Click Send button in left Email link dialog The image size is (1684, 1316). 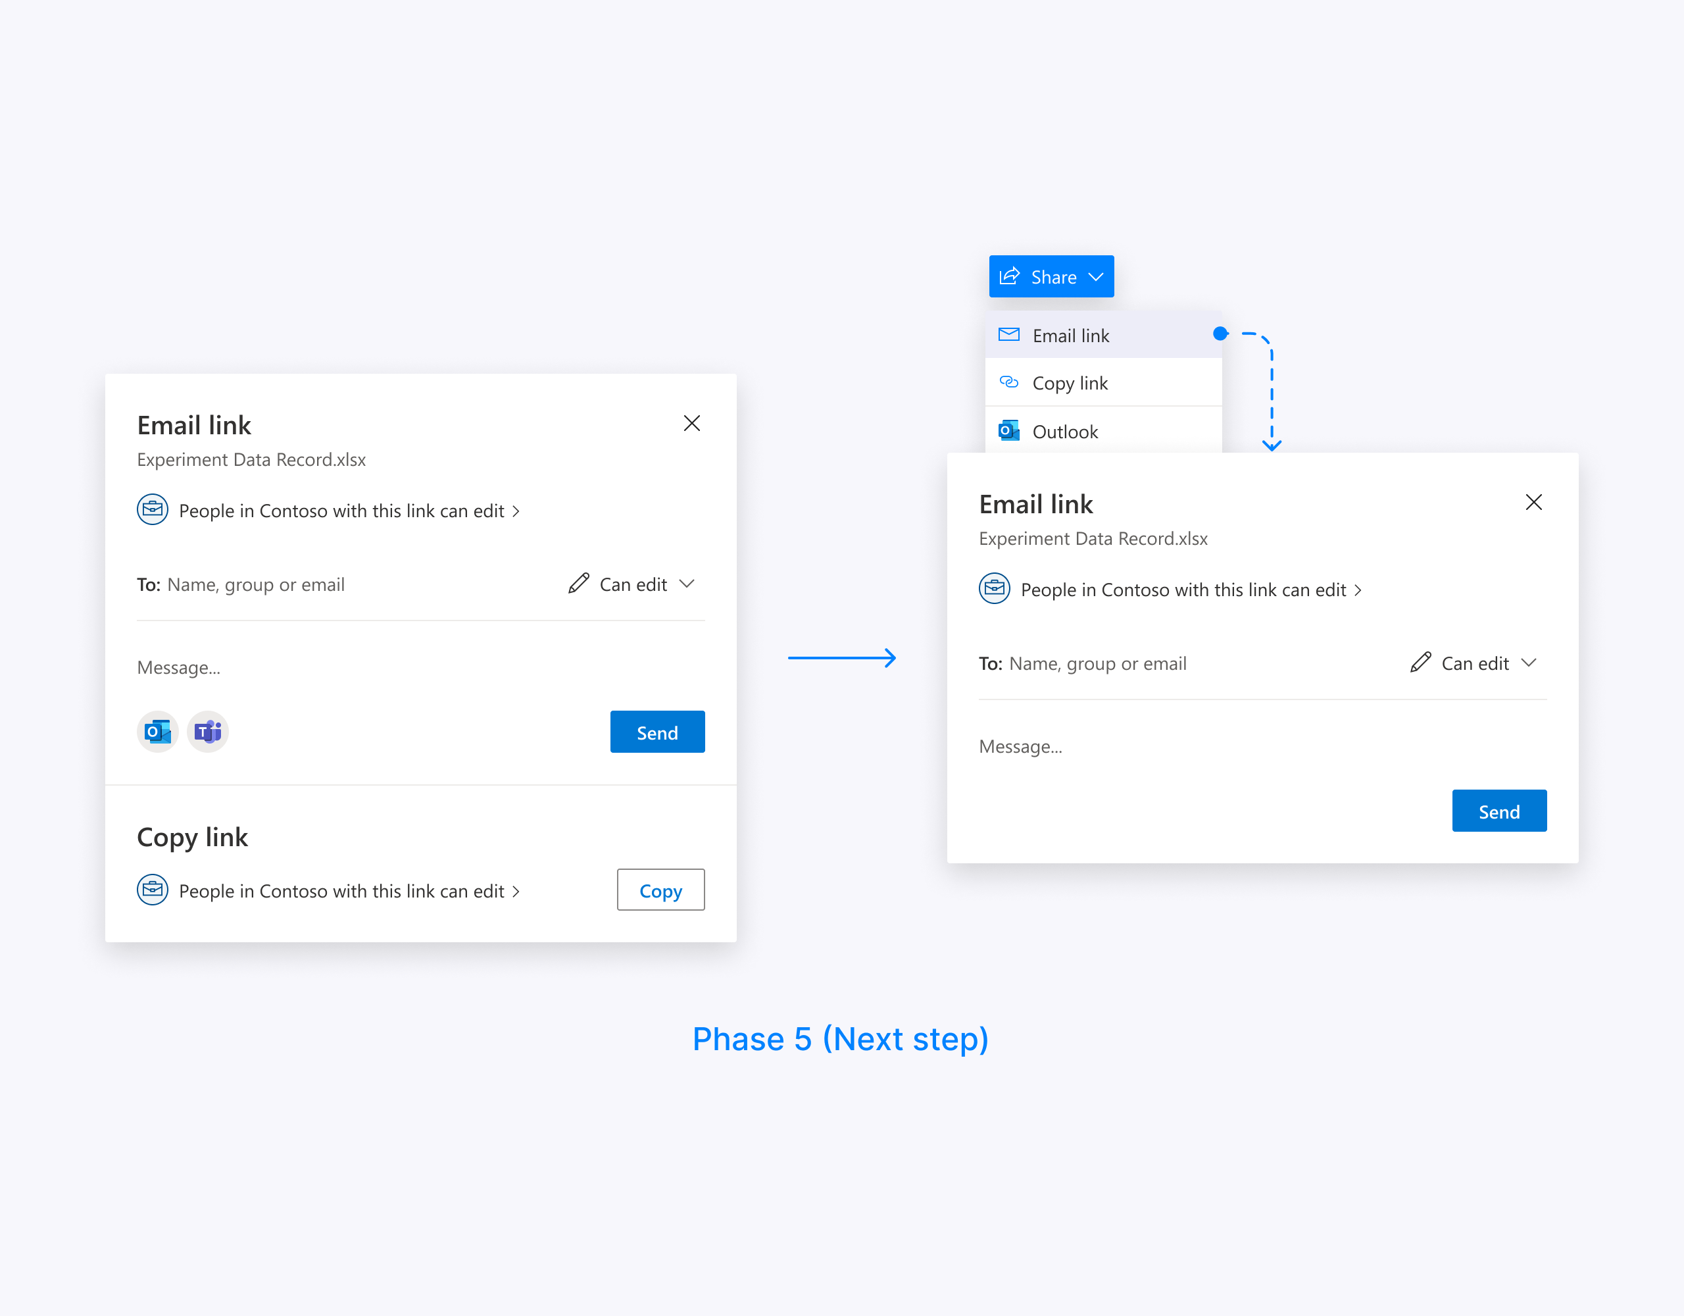(x=657, y=732)
